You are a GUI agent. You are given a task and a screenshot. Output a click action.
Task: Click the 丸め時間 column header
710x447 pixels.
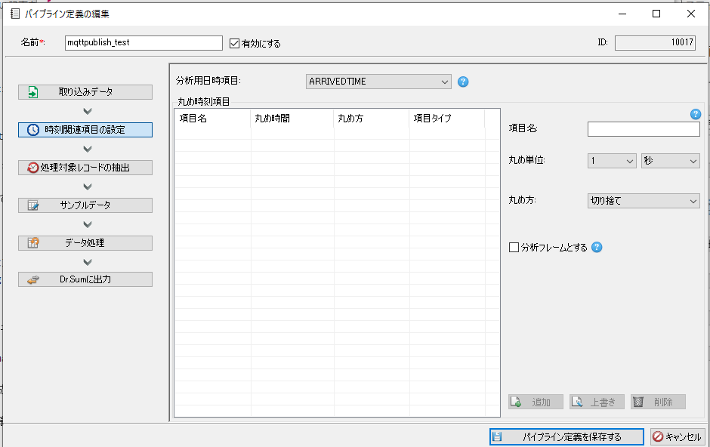292,119
